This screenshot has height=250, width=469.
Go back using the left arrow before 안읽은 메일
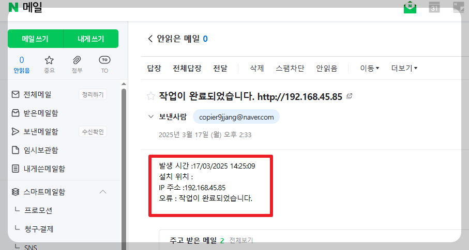[150, 39]
